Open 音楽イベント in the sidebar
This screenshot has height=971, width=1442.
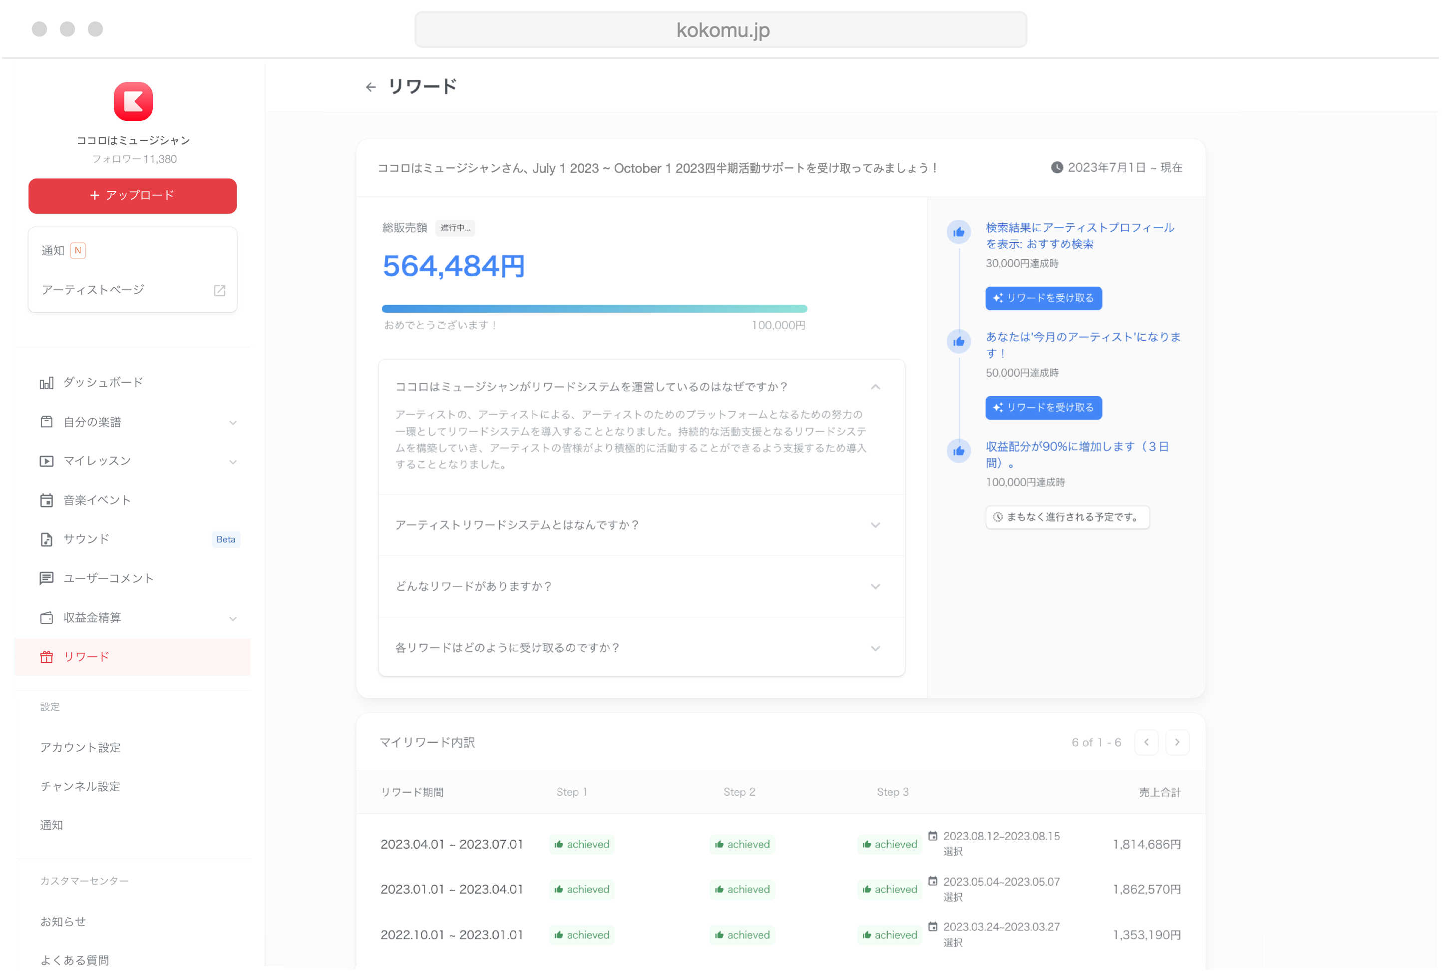(x=132, y=500)
